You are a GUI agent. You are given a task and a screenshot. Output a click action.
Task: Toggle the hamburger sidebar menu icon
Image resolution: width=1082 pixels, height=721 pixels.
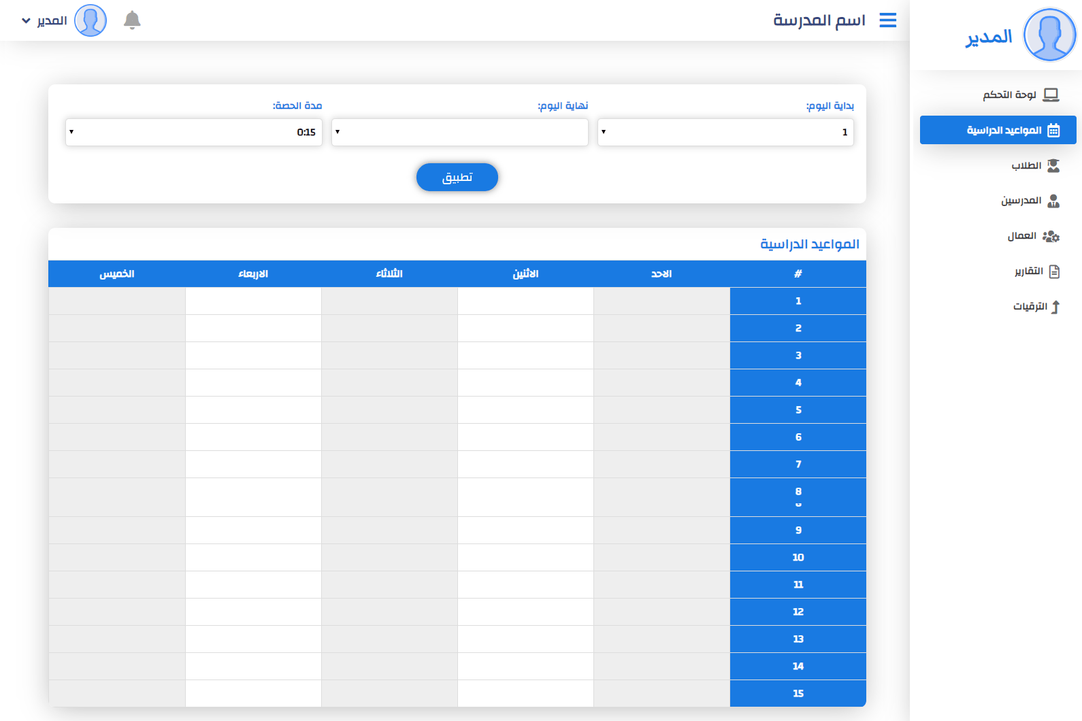click(x=887, y=20)
